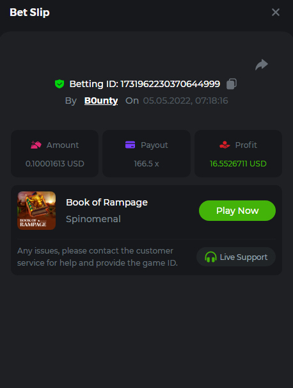Click the Play Now button
Viewport: 293px width, 388px height.
(x=237, y=211)
